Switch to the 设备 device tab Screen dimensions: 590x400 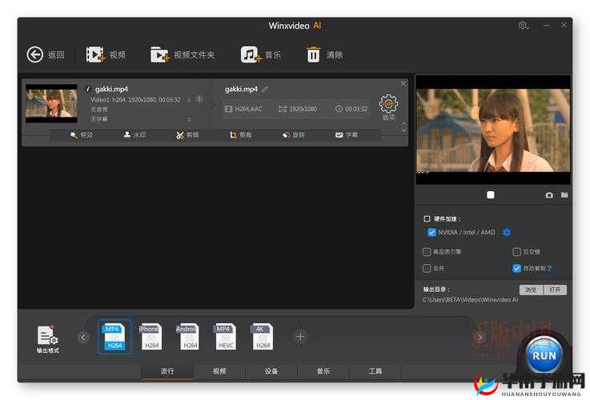(x=271, y=371)
